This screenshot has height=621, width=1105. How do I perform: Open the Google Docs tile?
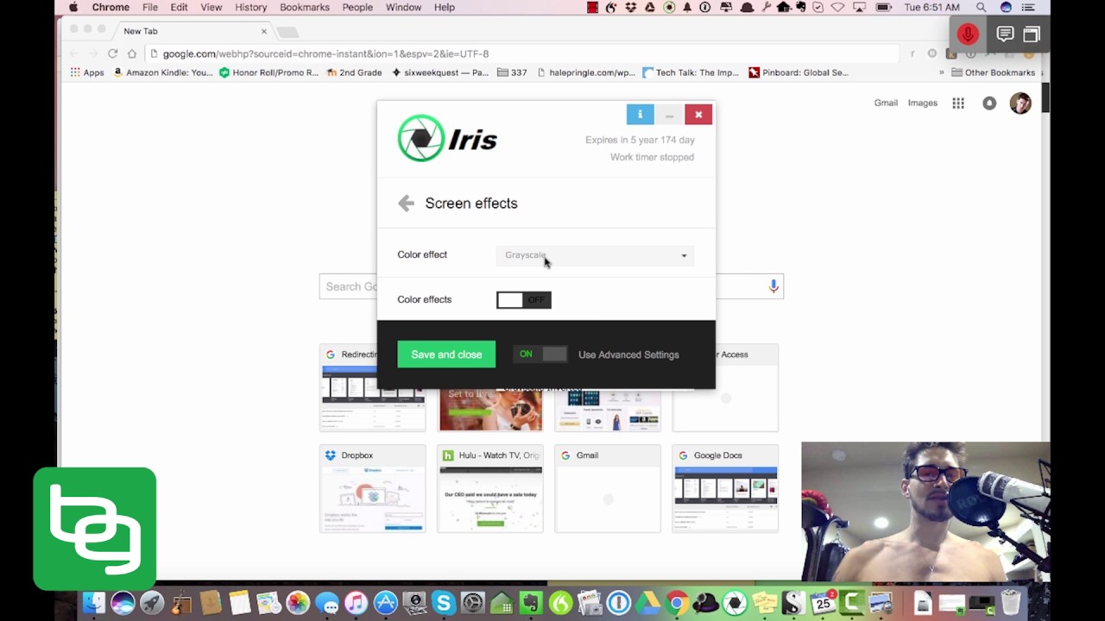pyautogui.click(x=725, y=489)
